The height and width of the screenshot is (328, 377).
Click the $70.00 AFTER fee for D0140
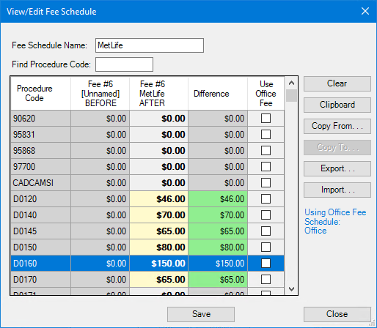159,215
